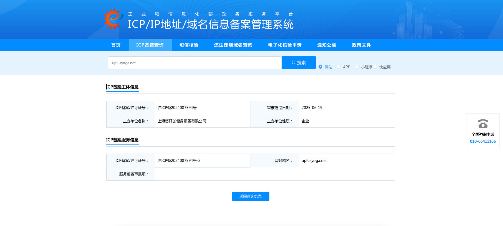Click the 全国咨询电话 label
This screenshot has width=503, height=226.
point(483,134)
